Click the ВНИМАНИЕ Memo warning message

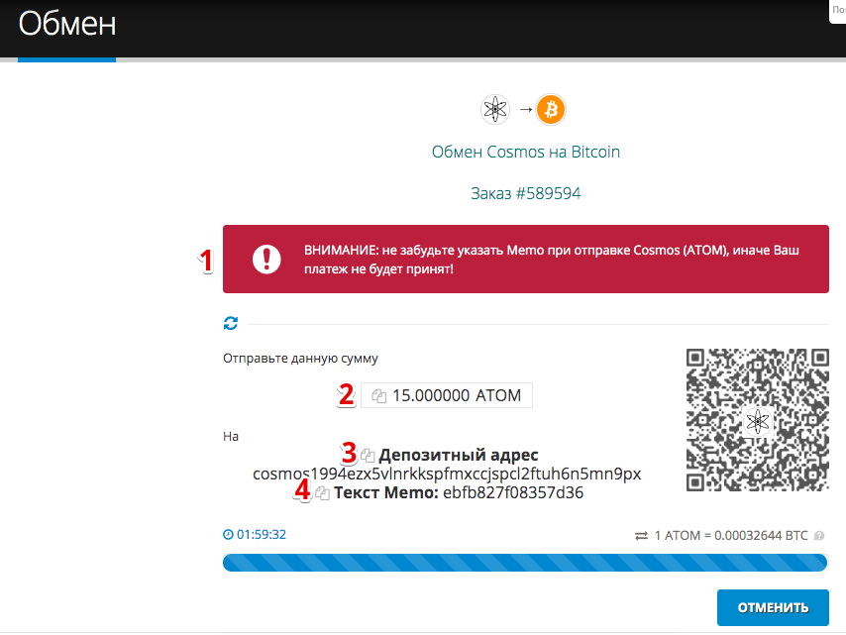coord(552,260)
